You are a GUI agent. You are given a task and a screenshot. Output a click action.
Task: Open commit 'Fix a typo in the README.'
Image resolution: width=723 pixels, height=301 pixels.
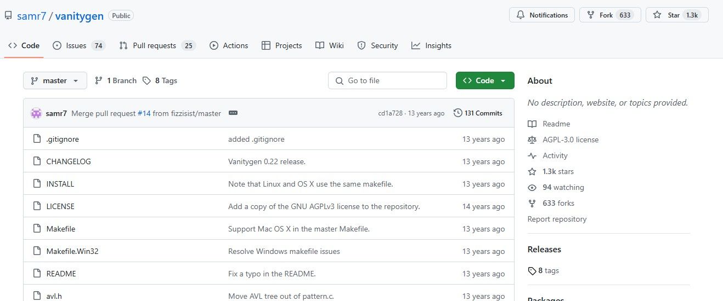[272, 274]
